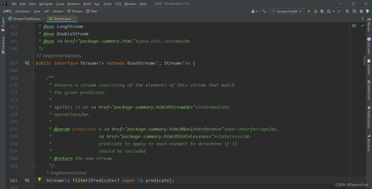Click the java breadcrumb segment
372x189 pixels.
click(37, 11)
